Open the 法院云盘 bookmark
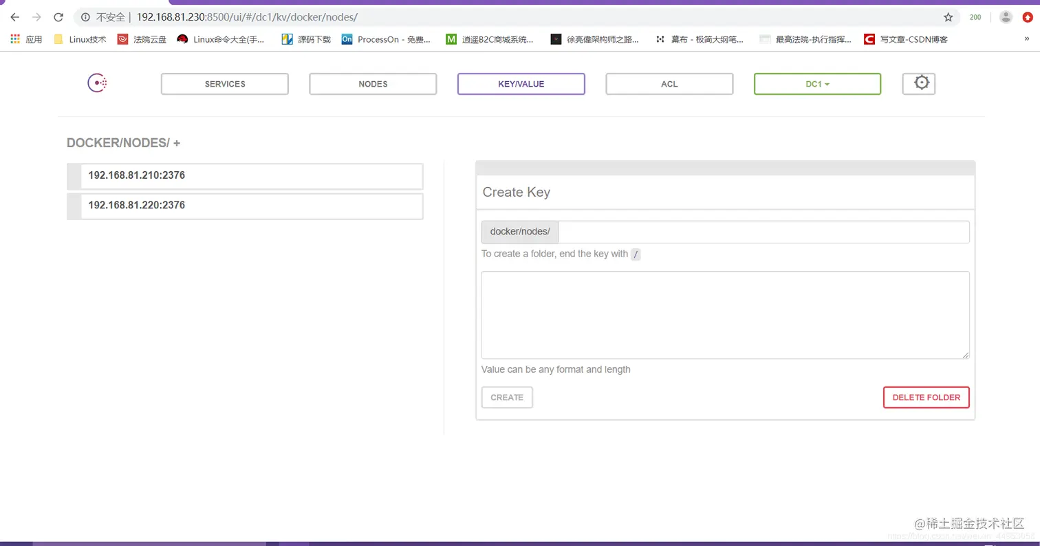The height and width of the screenshot is (546, 1040). pyautogui.click(x=142, y=39)
